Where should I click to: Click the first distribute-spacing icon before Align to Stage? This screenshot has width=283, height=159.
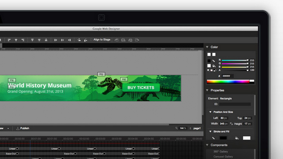pos(79,40)
